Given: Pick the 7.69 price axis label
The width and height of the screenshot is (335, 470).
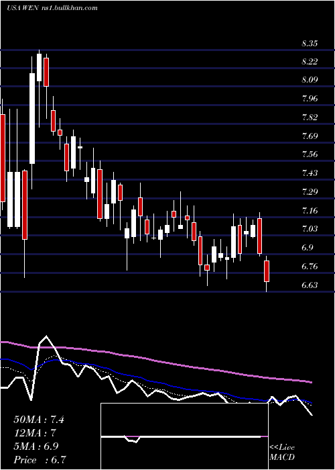Looking at the screenshot, I should pos(310,136).
